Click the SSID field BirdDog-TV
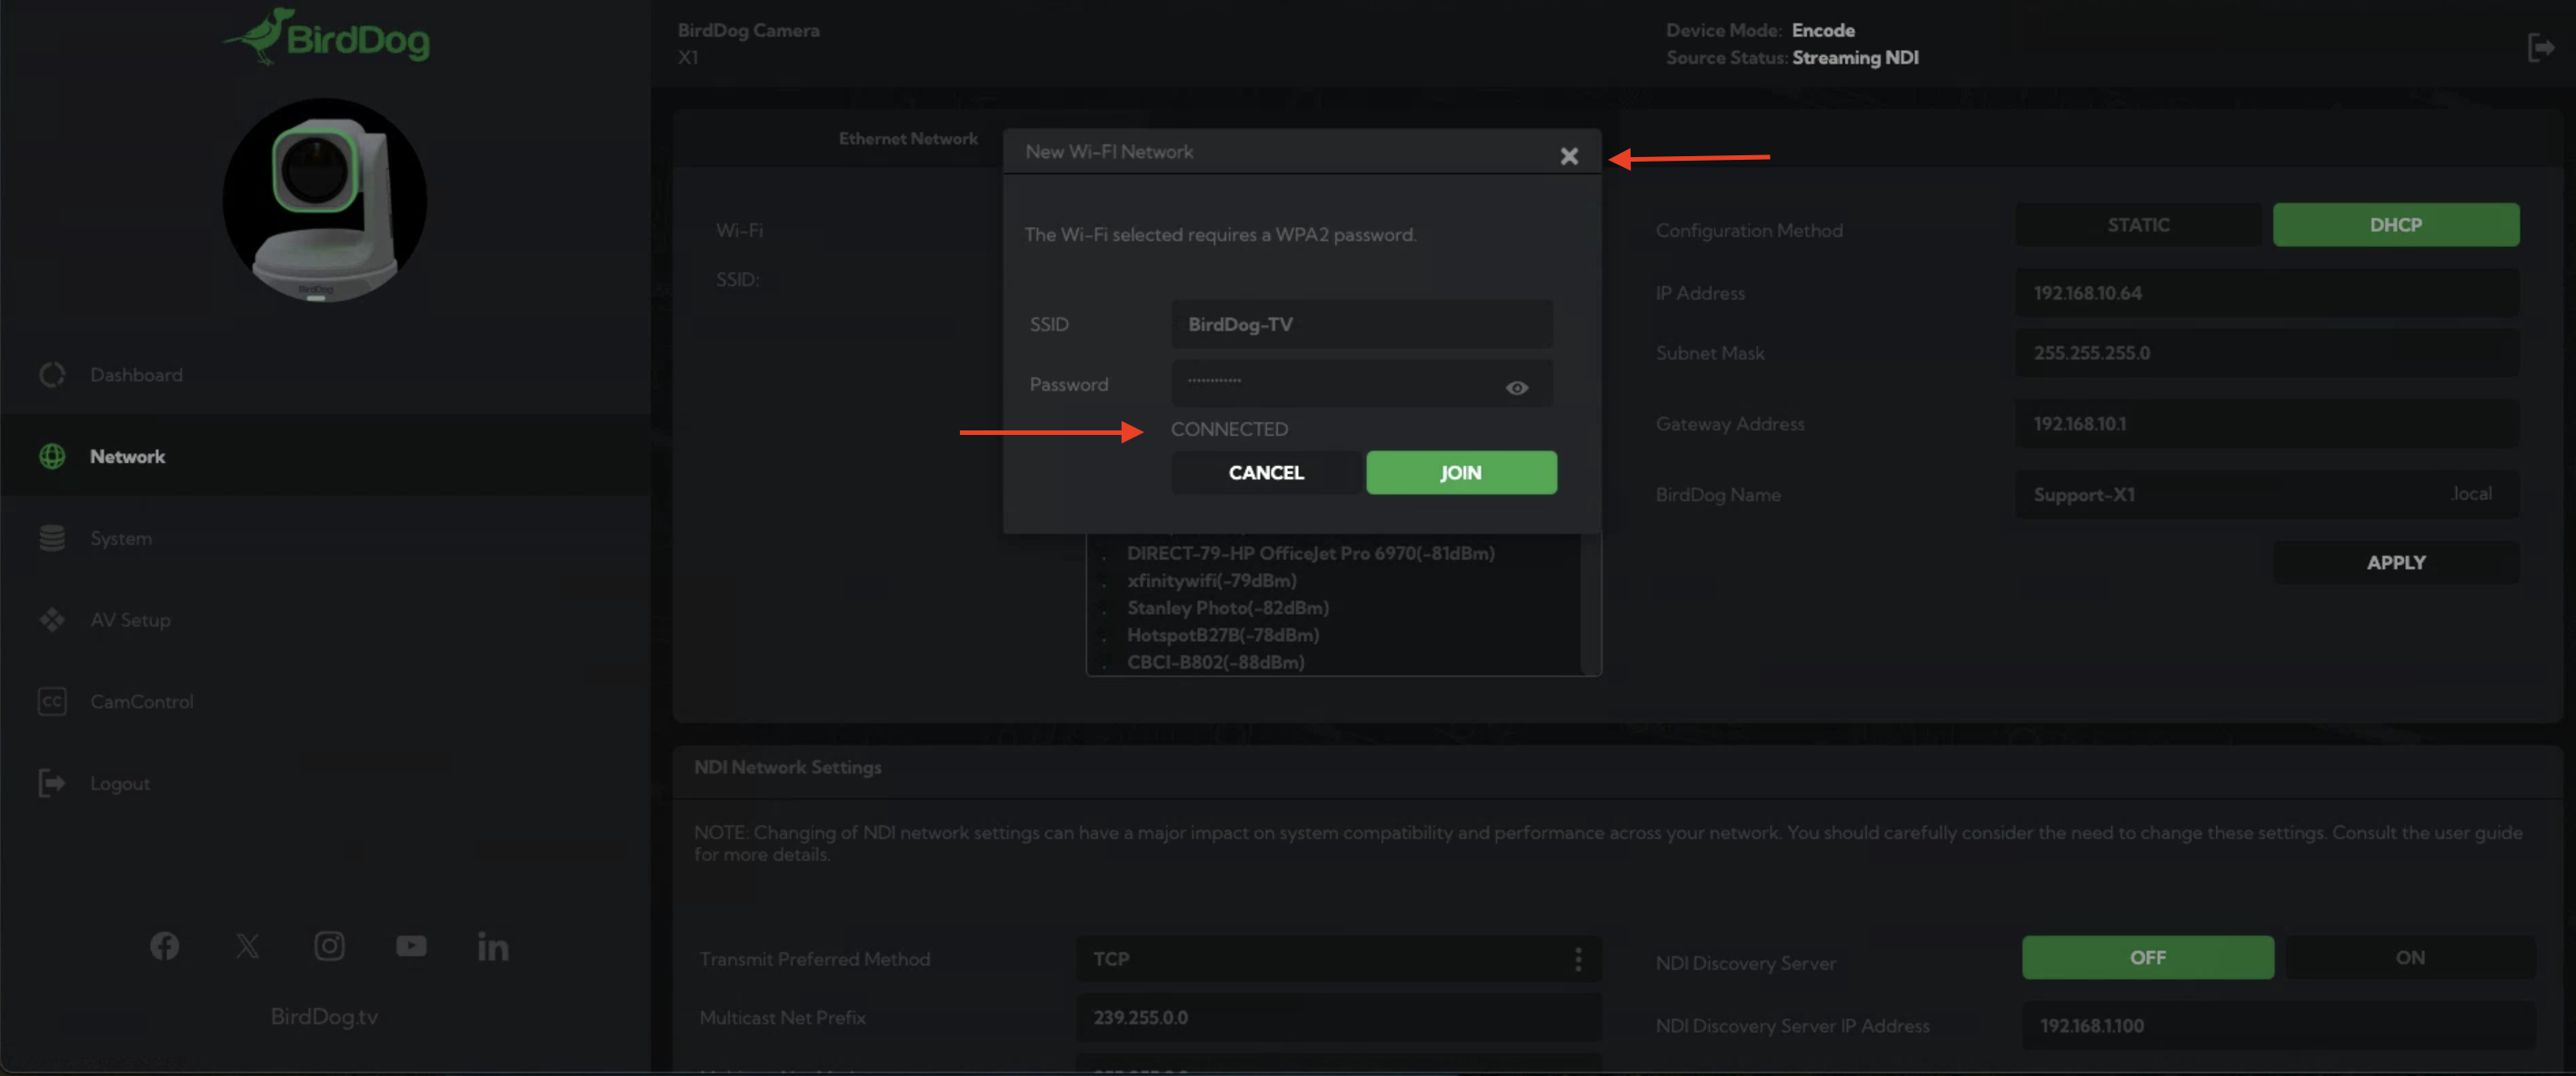Screen dimensions: 2576x1076 click(1360, 325)
